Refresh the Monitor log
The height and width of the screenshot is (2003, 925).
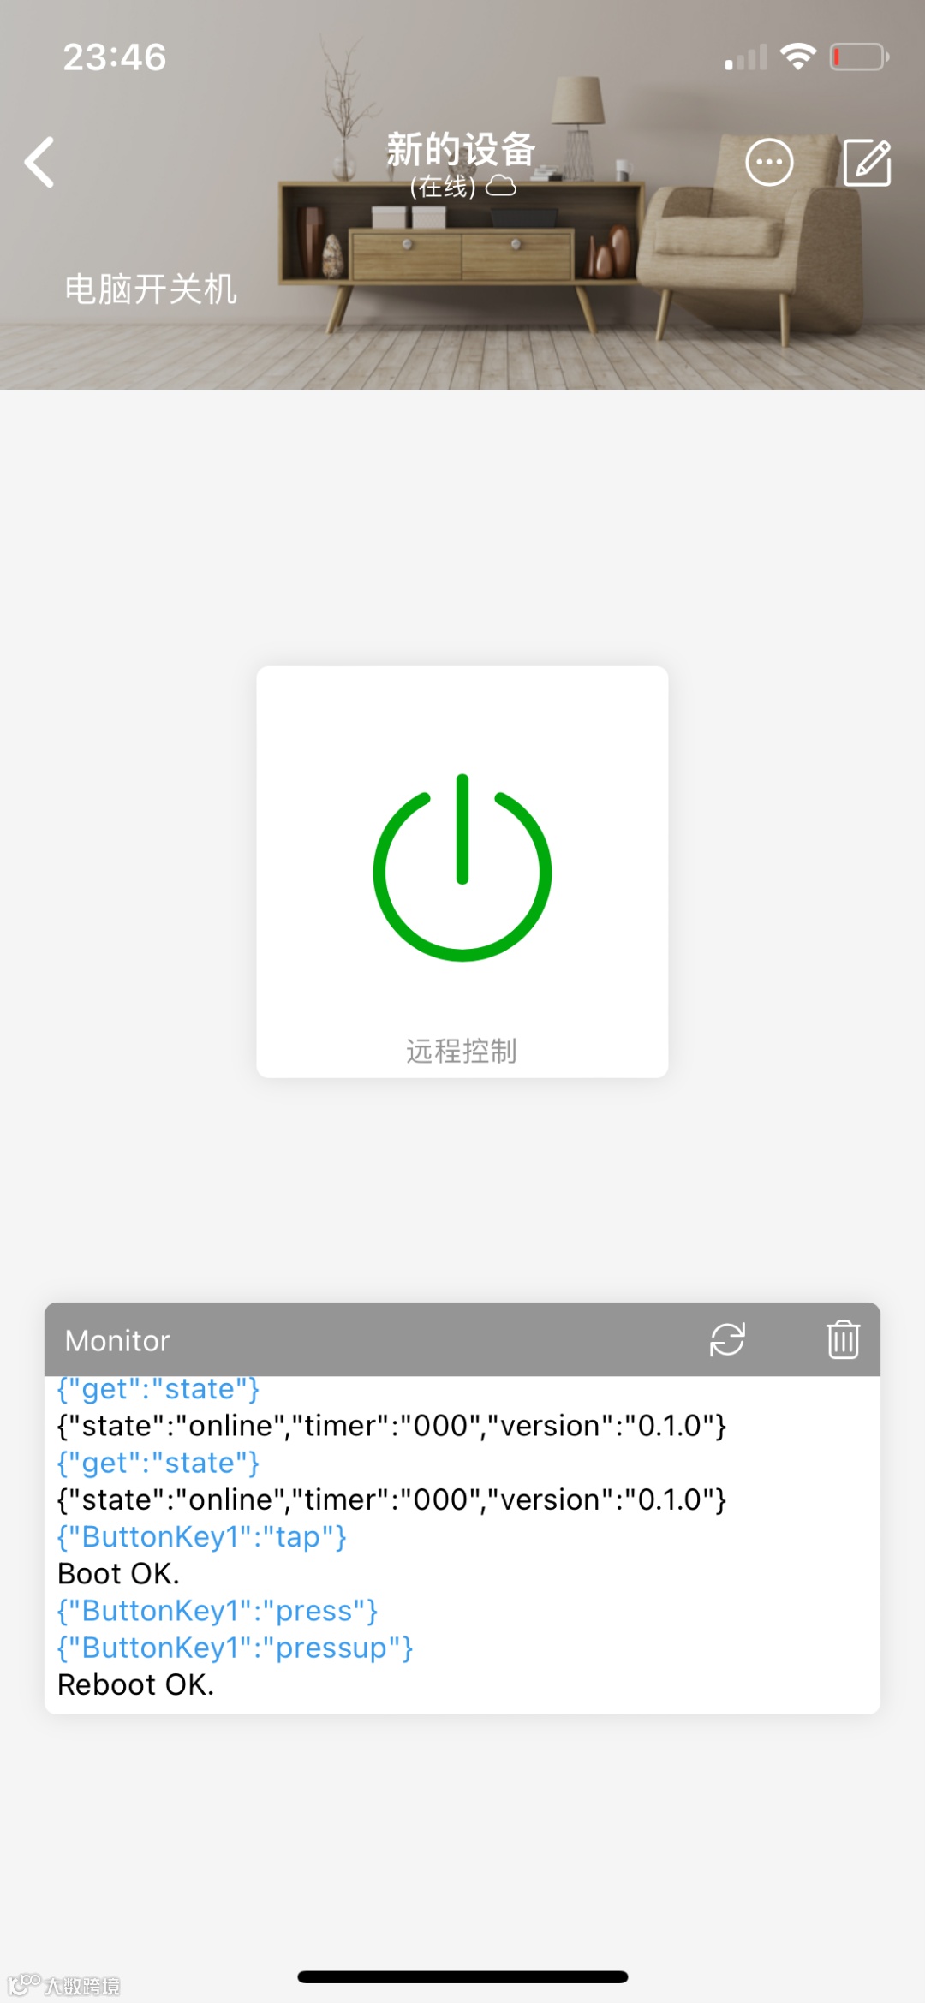click(727, 1339)
